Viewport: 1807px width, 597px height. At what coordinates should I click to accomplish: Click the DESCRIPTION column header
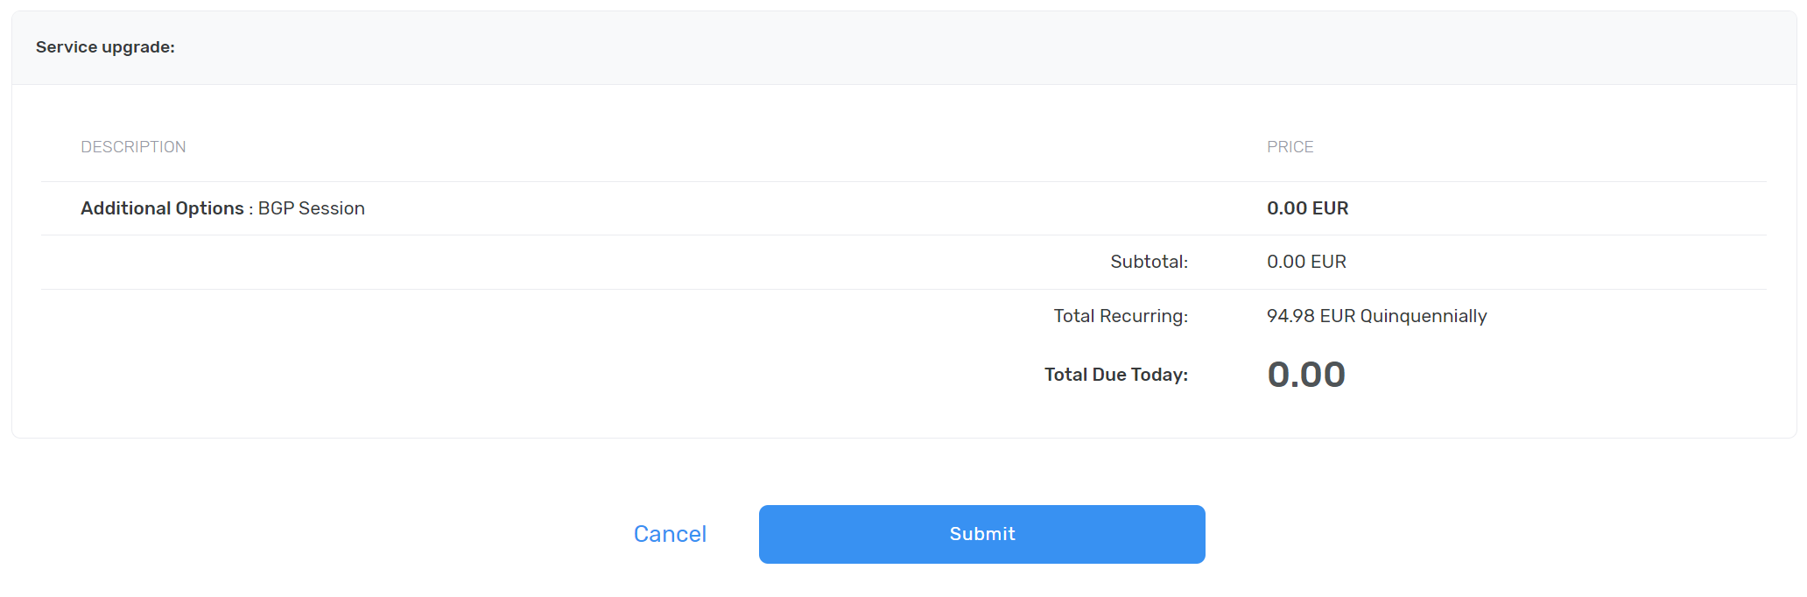pos(133,147)
